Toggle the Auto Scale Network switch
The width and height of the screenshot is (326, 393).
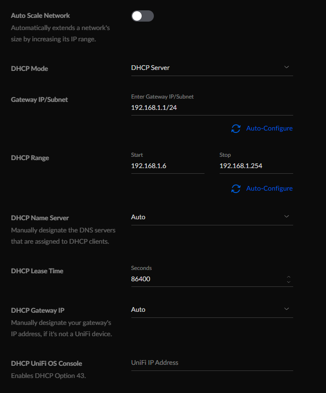143,16
